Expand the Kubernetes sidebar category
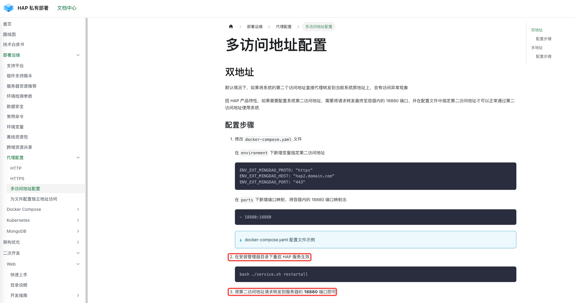575x303 pixels. click(x=78, y=220)
